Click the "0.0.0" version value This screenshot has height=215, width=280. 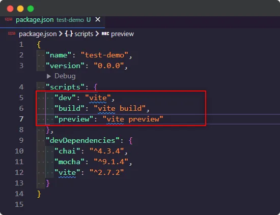(x=109, y=66)
